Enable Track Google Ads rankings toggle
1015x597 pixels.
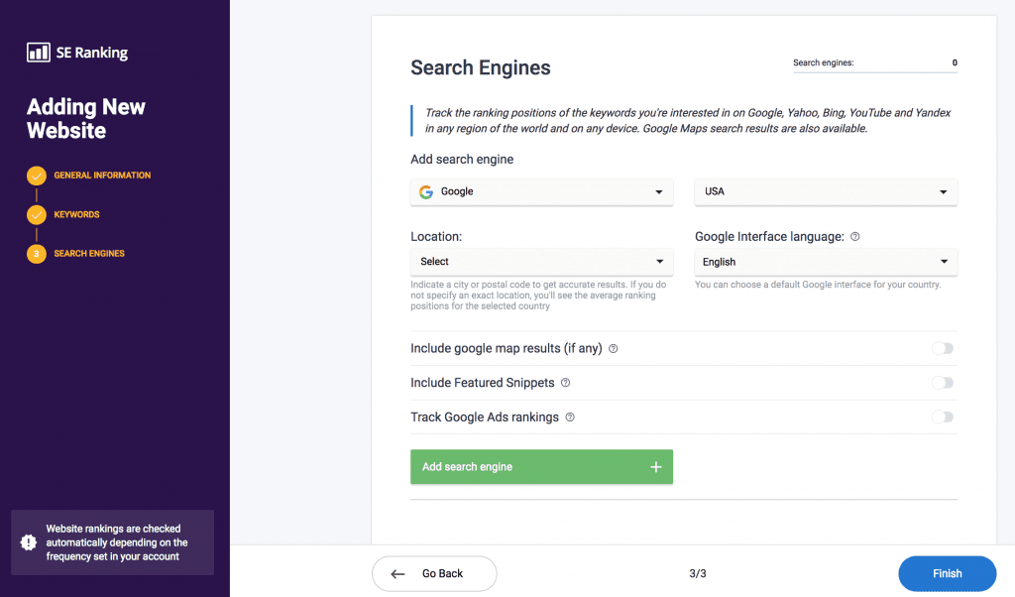pyautogui.click(x=943, y=417)
